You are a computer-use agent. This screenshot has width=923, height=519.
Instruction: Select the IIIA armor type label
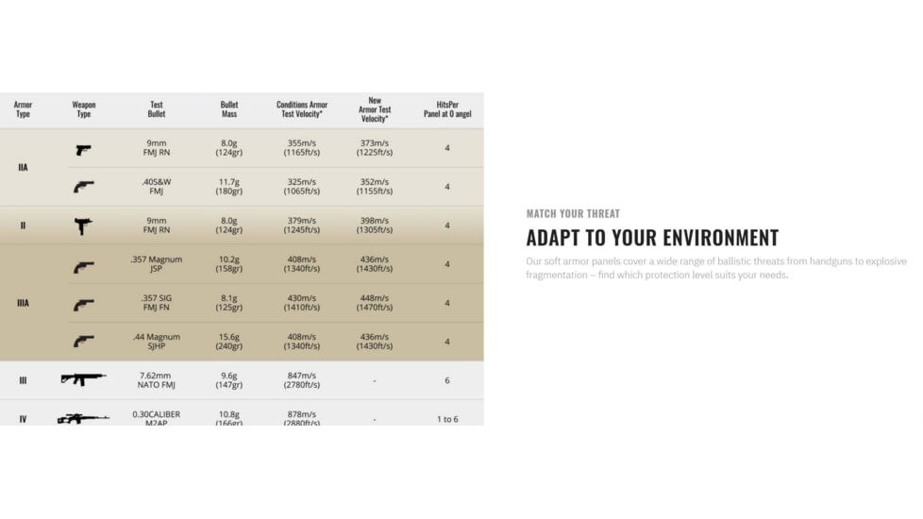click(x=23, y=304)
